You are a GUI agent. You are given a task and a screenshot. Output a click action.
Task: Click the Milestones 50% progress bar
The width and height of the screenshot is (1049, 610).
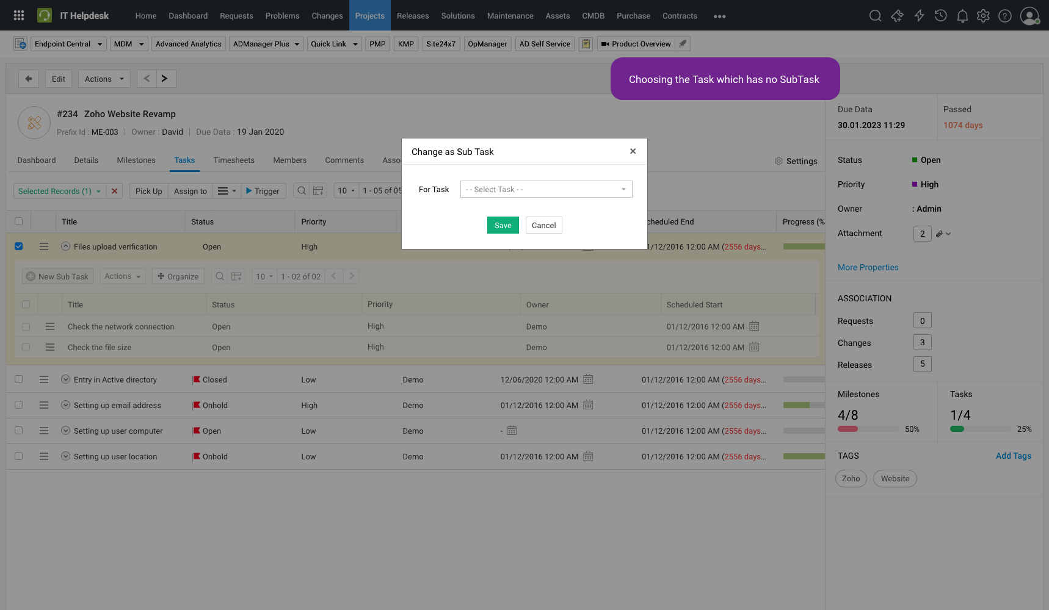[868, 429]
